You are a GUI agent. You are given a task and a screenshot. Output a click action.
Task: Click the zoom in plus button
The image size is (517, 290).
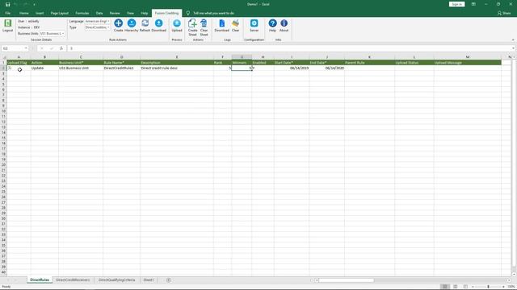click(503, 287)
